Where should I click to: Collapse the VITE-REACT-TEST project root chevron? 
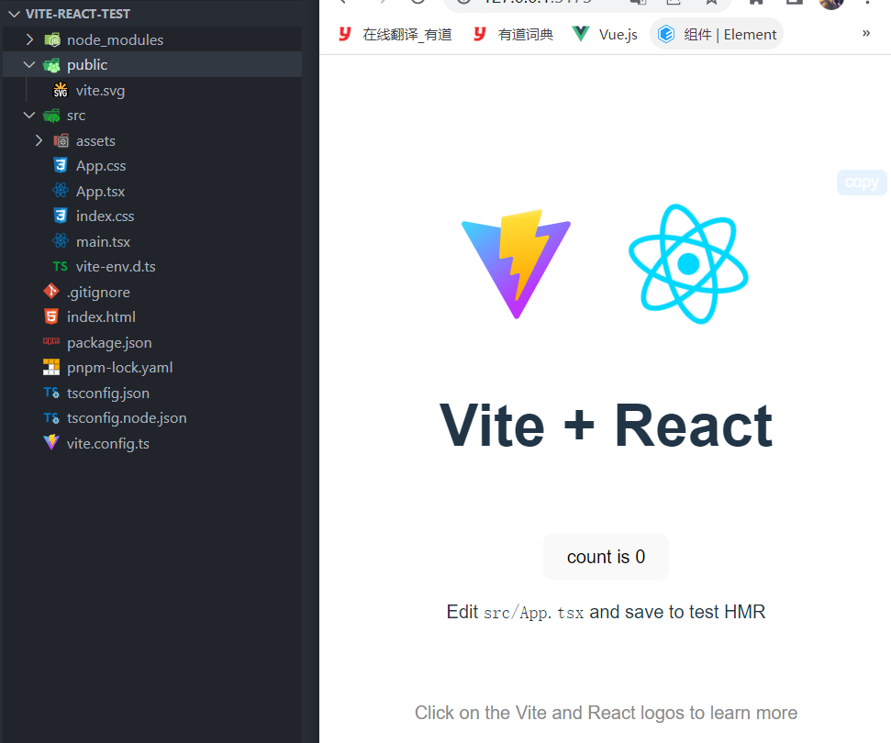[15, 14]
